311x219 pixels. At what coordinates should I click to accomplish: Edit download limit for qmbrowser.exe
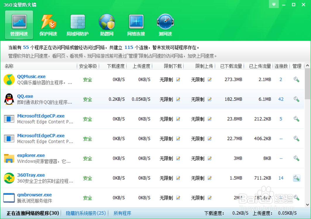(178, 198)
